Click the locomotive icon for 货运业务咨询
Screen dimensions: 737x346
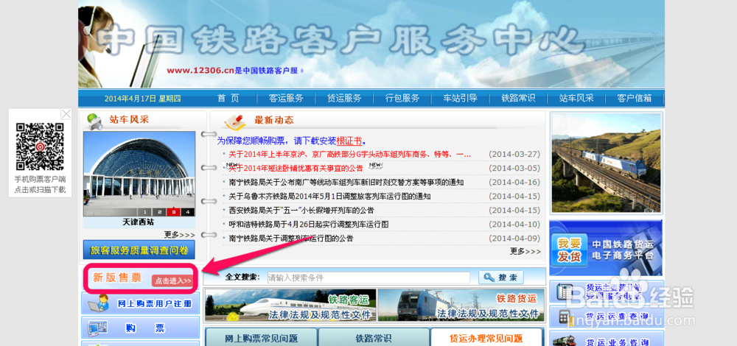click(565, 341)
